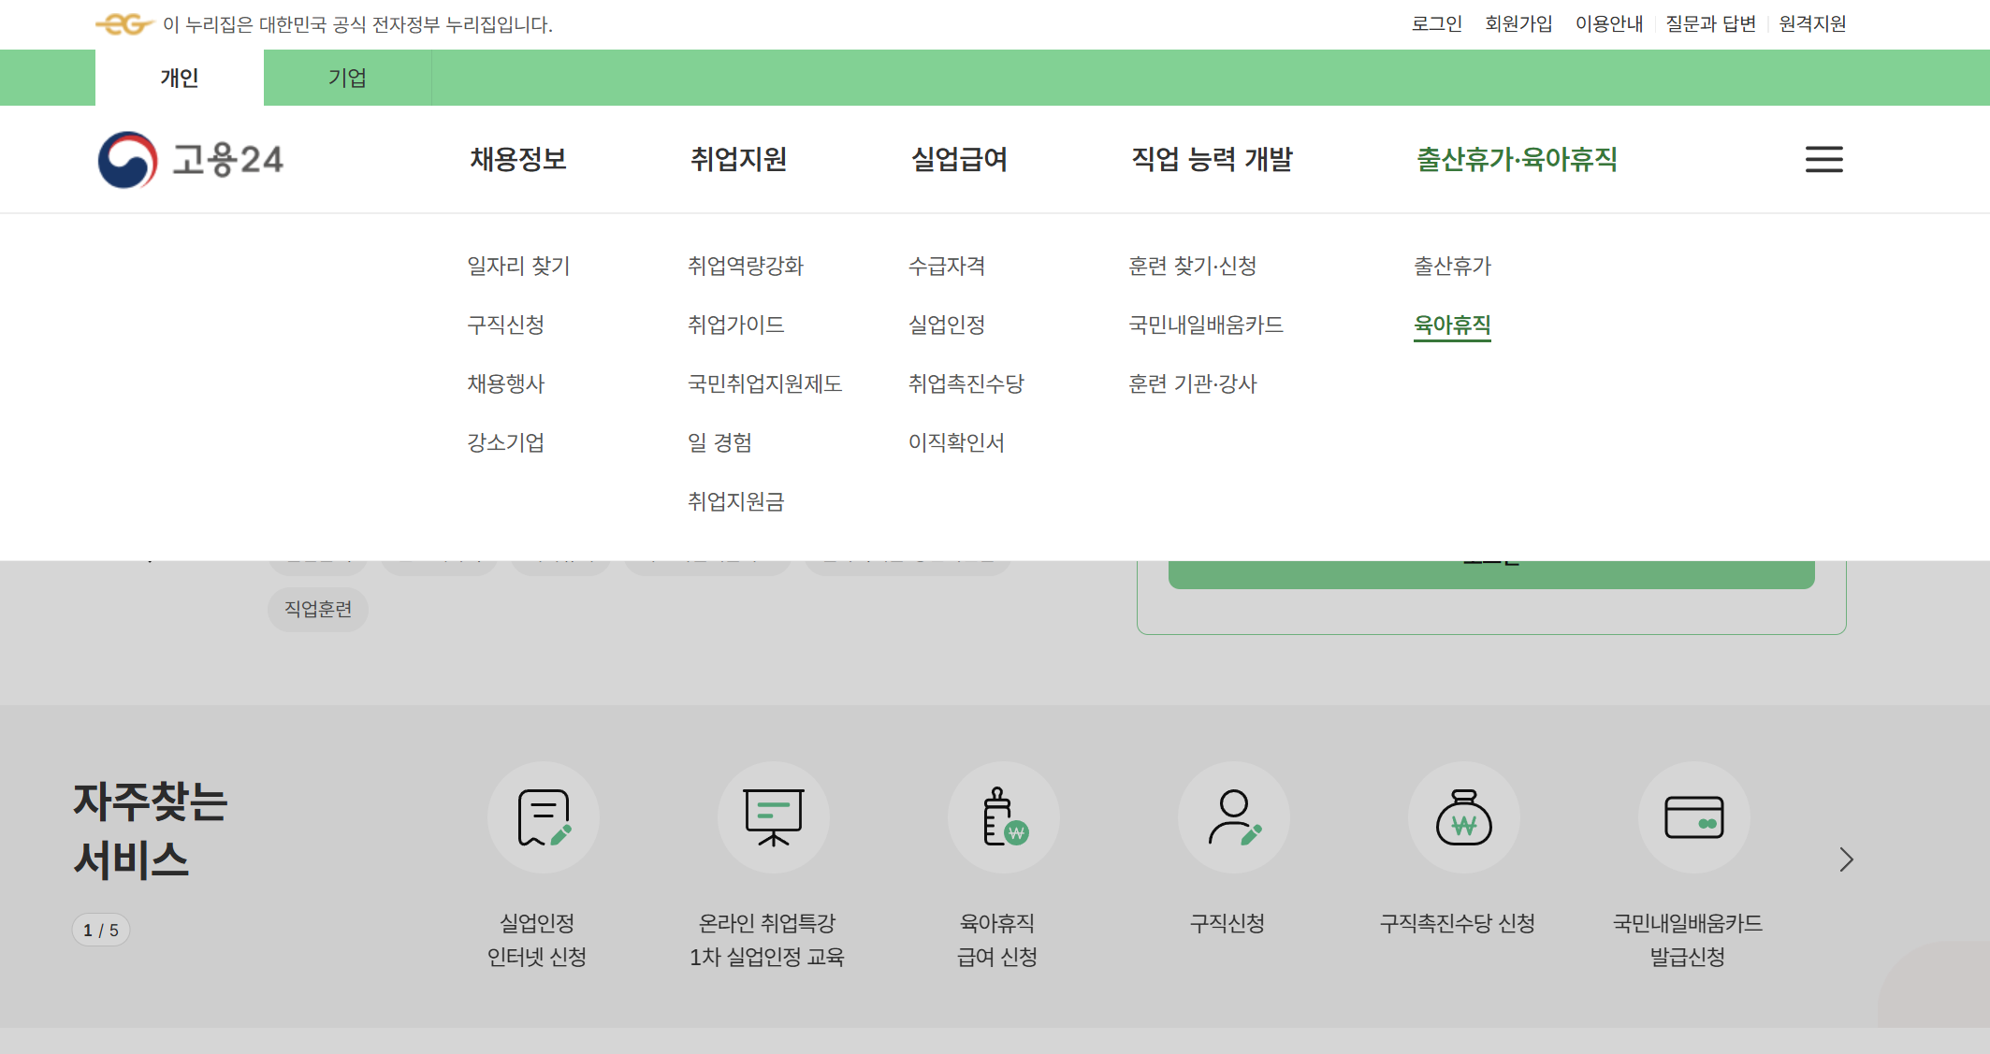
Task: Select the 개인 tab
Action: coord(179,78)
